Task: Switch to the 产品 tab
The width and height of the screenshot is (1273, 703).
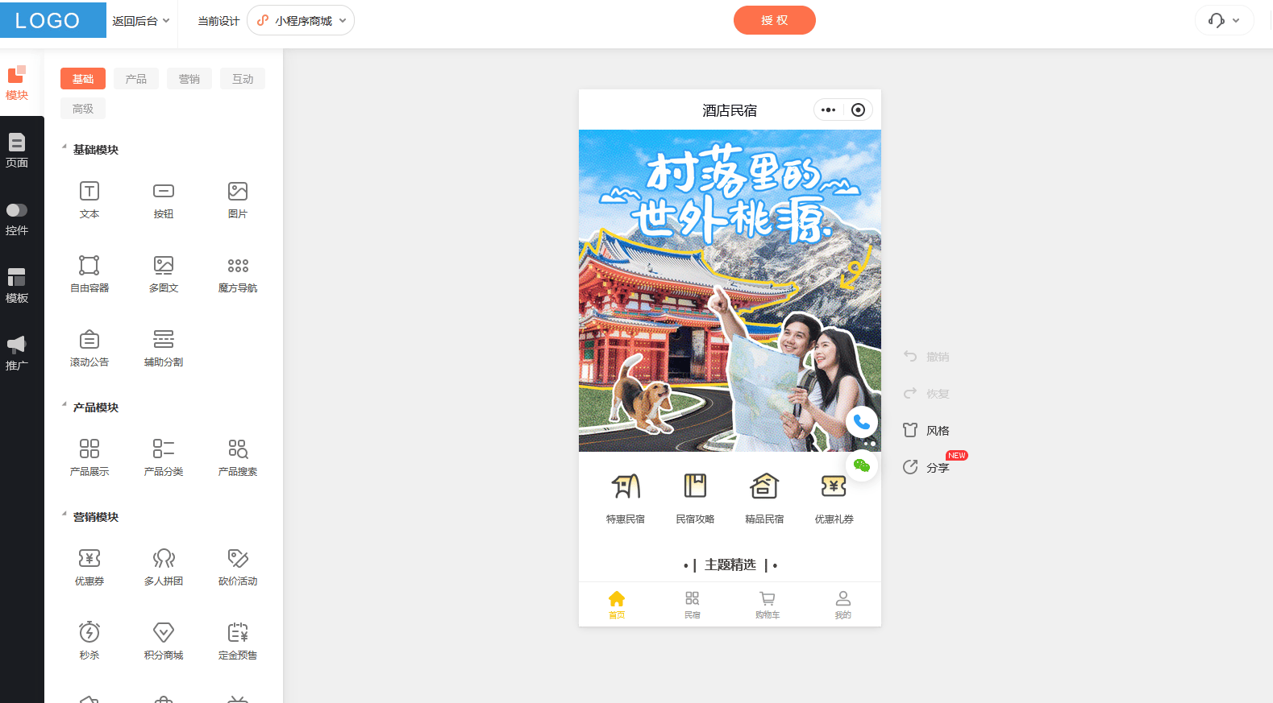Action: coord(136,79)
